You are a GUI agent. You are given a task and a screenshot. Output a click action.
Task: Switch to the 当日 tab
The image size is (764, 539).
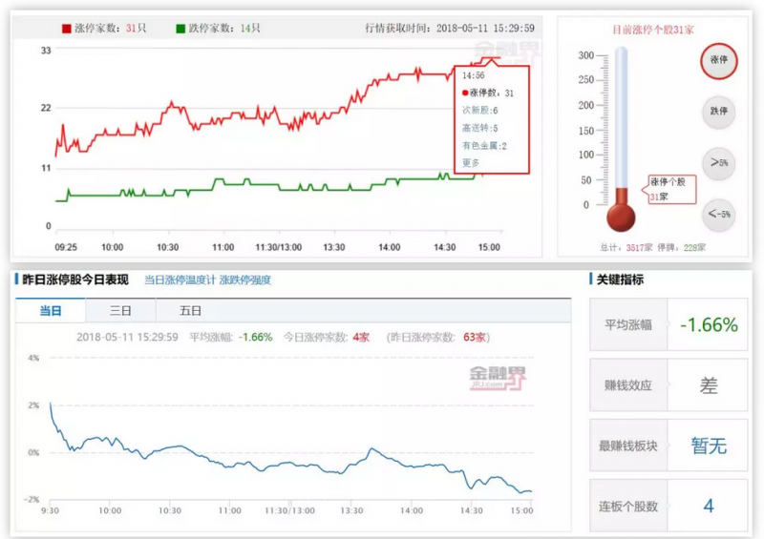[x=51, y=311]
